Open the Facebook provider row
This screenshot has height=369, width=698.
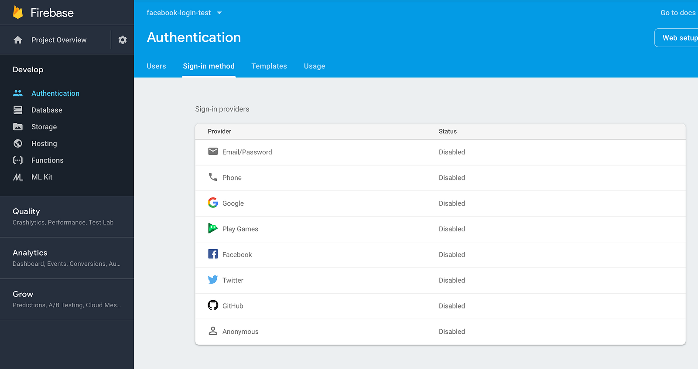[x=237, y=255]
